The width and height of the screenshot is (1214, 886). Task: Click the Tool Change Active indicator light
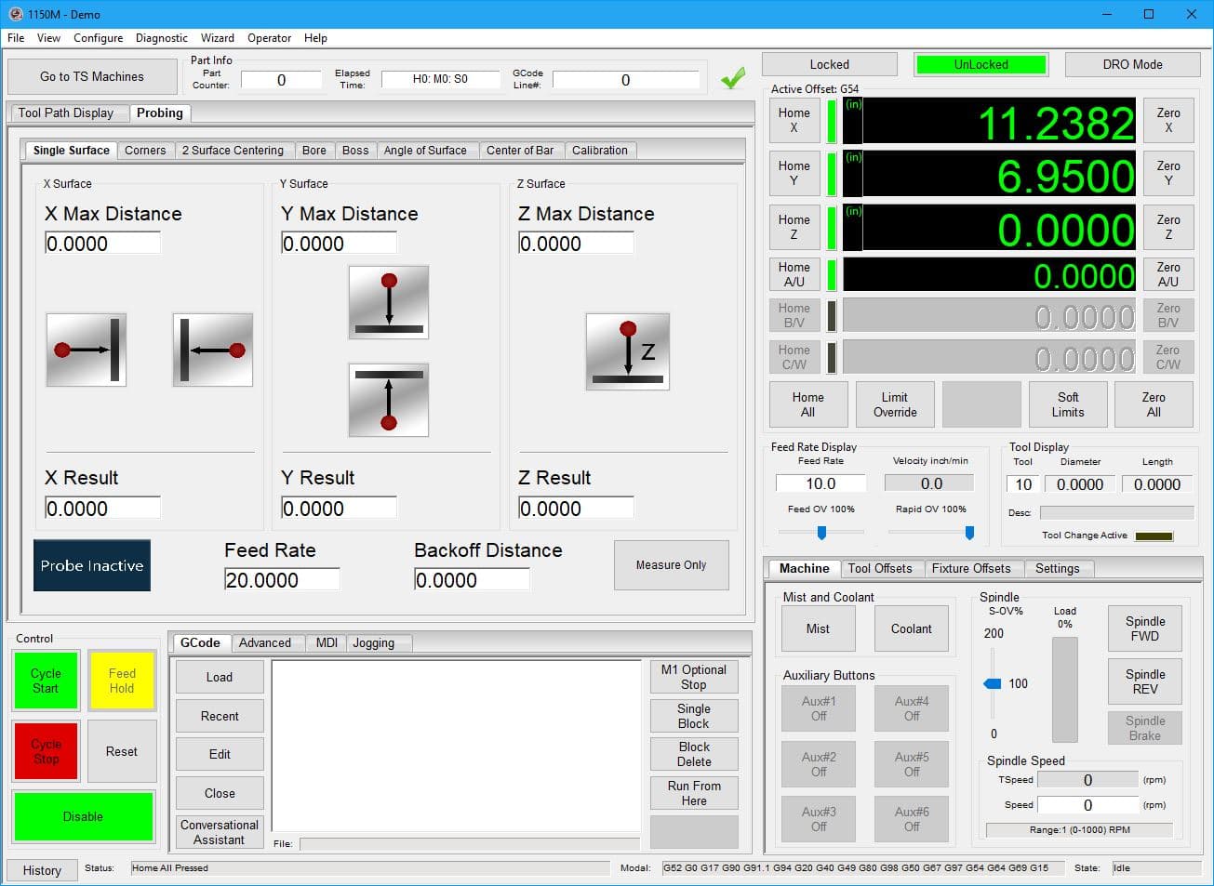(x=1154, y=535)
